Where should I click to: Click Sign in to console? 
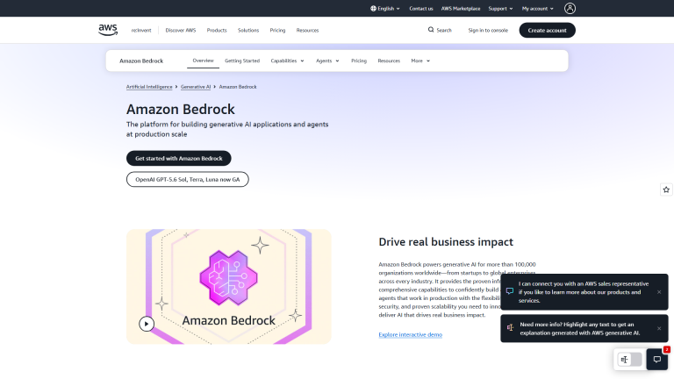[x=488, y=30]
